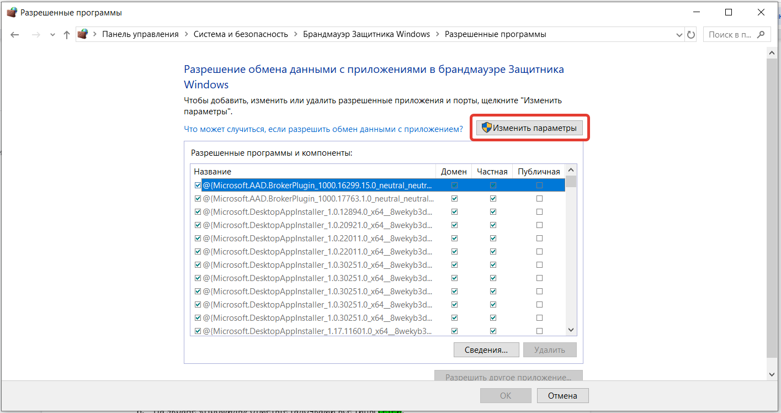Click the search magnifier icon

click(761, 34)
